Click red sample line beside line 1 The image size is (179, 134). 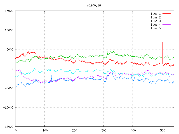tap(166, 14)
